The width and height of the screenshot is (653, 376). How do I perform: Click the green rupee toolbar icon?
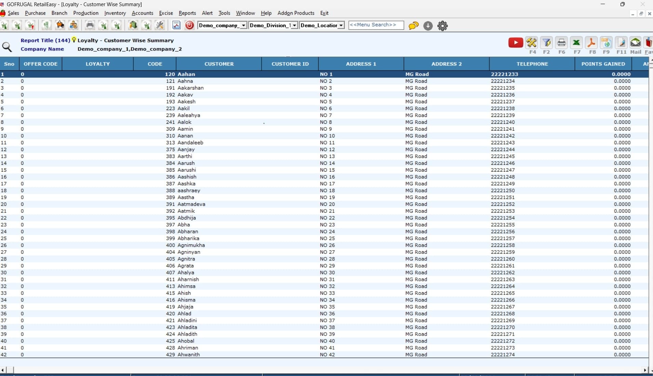[x=46, y=25]
